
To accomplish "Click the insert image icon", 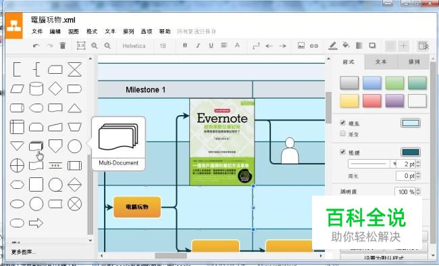I will 301,45.
